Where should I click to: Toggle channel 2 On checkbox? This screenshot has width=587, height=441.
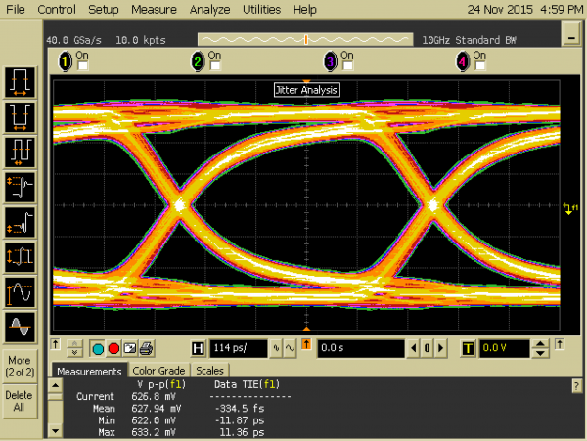(x=213, y=66)
